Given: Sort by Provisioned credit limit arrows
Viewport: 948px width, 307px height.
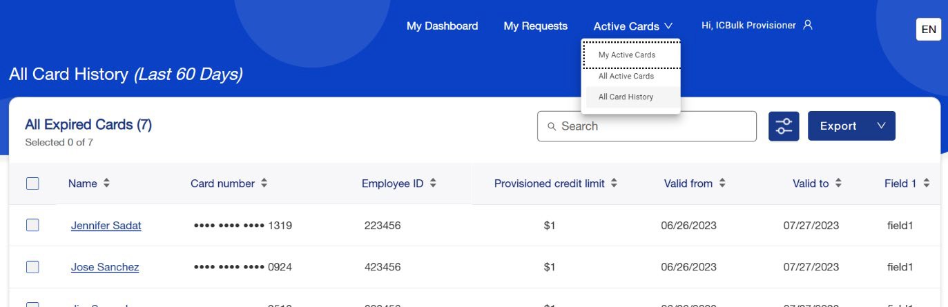Looking at the screenshot, I should point(614,184).
